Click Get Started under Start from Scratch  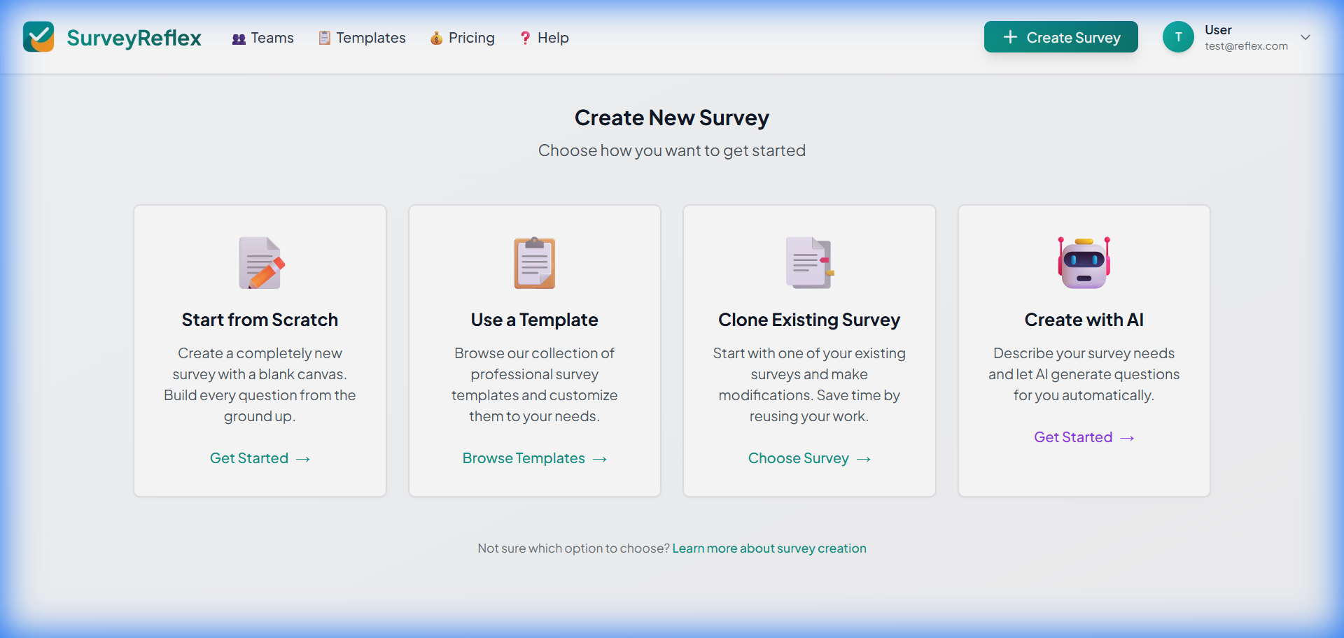point(260,458)
